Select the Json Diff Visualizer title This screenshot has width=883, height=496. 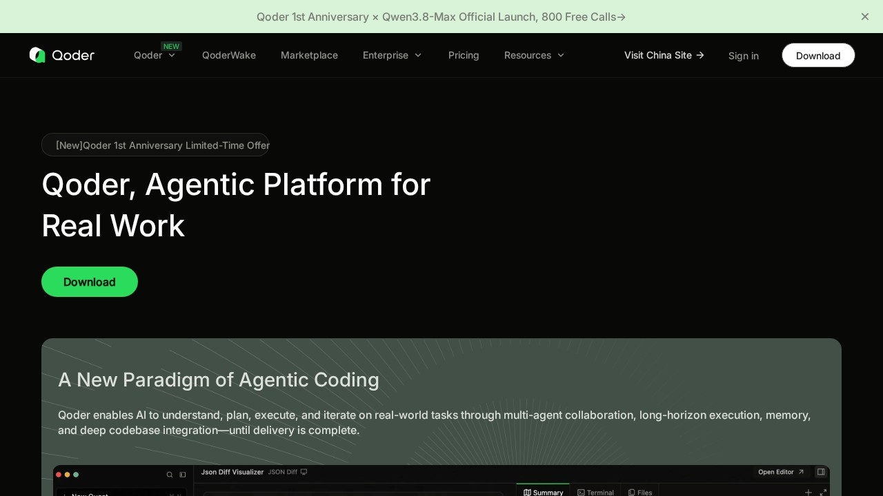click(232, 472)
